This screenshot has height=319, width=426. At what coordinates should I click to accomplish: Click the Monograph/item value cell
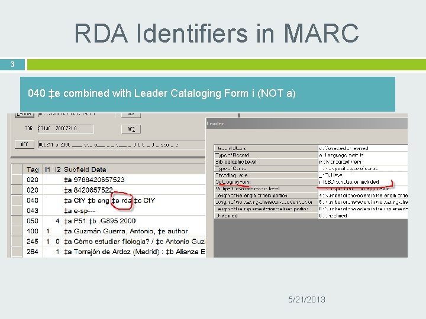click(x=363, y=162)
